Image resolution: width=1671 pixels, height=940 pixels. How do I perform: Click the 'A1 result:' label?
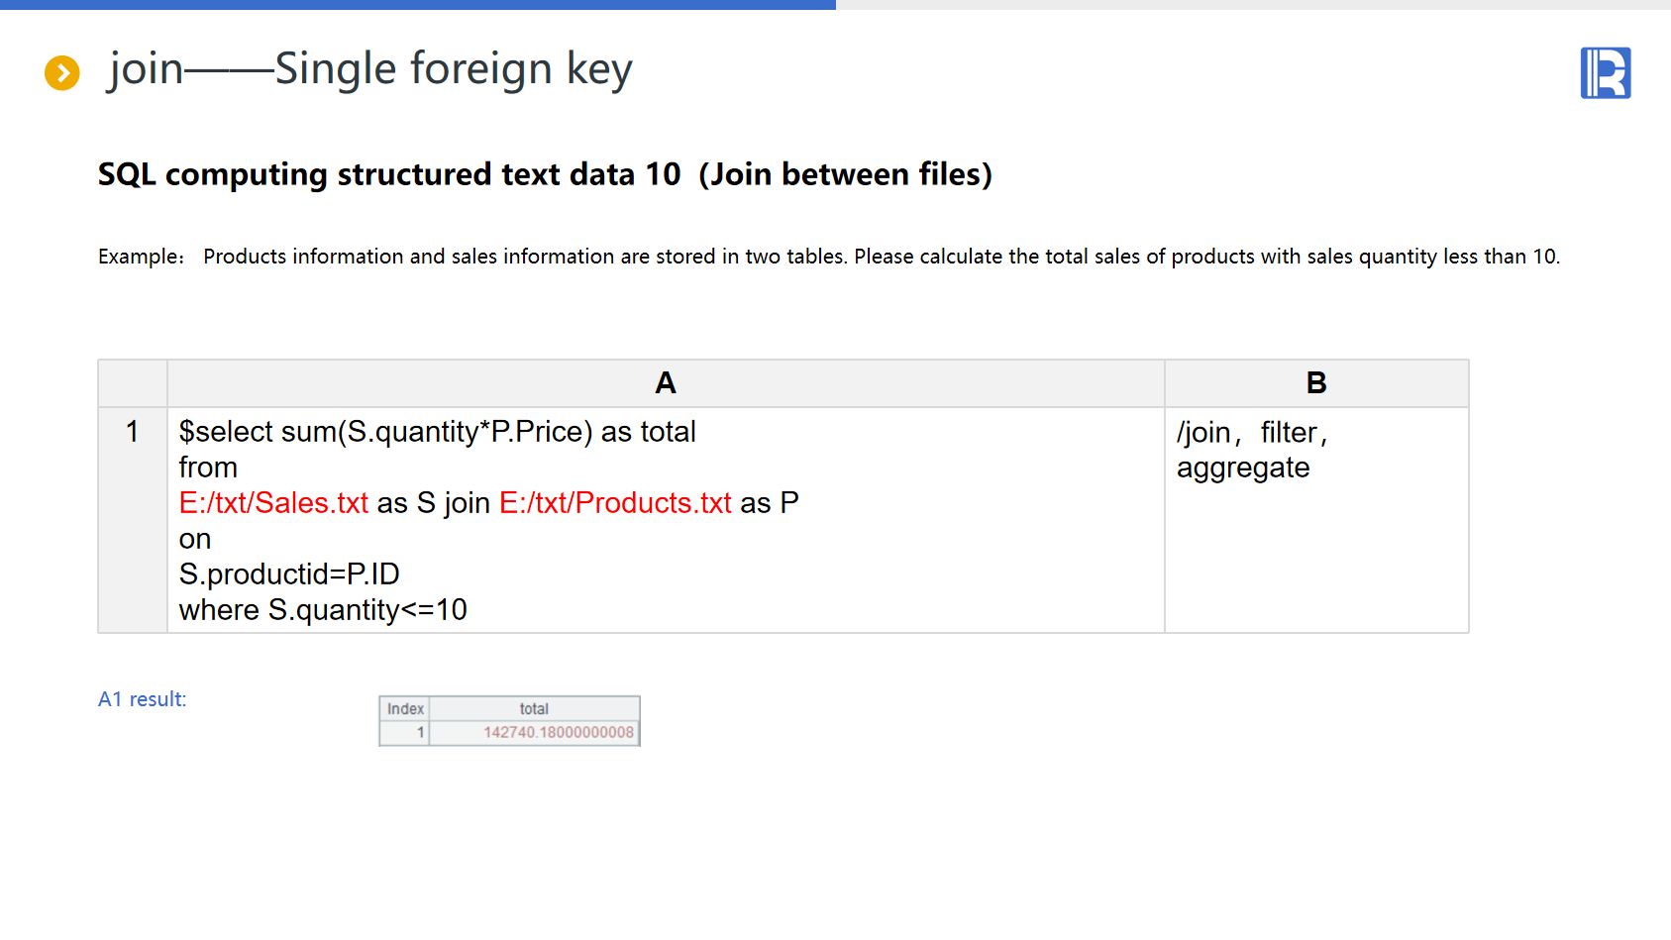pos(142,699)
